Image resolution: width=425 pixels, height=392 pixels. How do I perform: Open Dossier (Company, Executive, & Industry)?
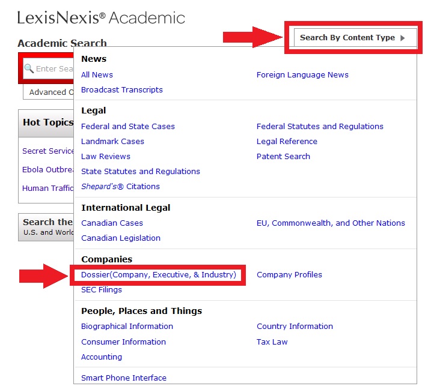[x=159, y=275]
